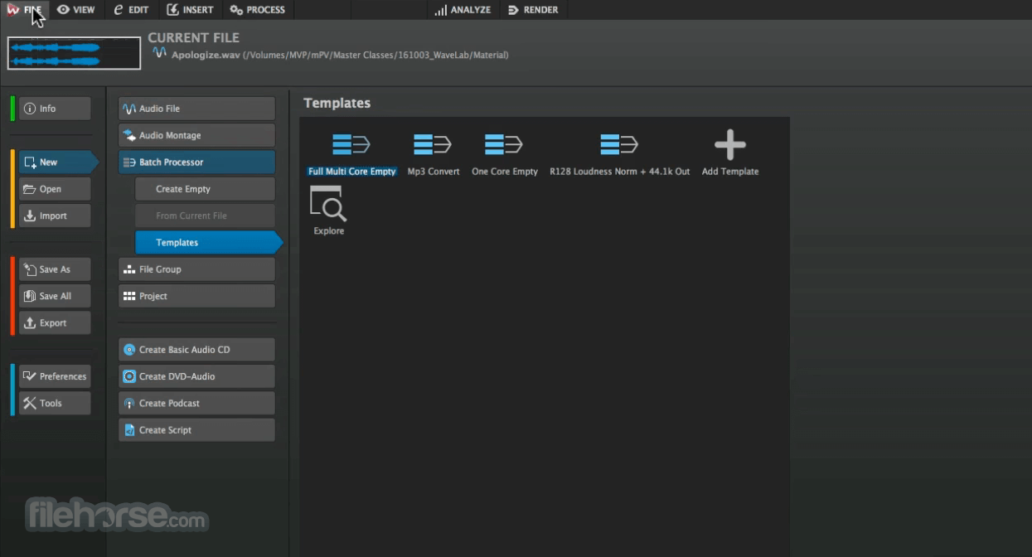1032x557 pixels.
Task: Click Create DVD-Audio
Action: (196, 376)
